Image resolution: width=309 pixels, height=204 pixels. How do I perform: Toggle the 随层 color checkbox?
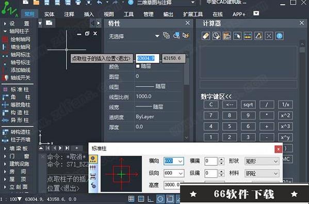(138, 66)
